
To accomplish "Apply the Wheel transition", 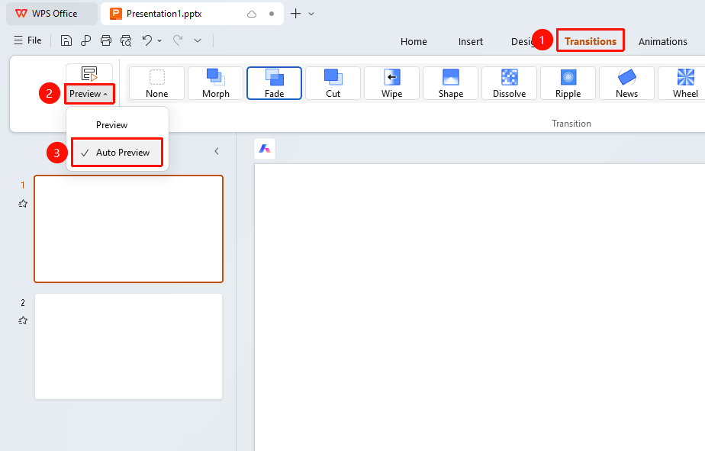I will coord(684,83).
